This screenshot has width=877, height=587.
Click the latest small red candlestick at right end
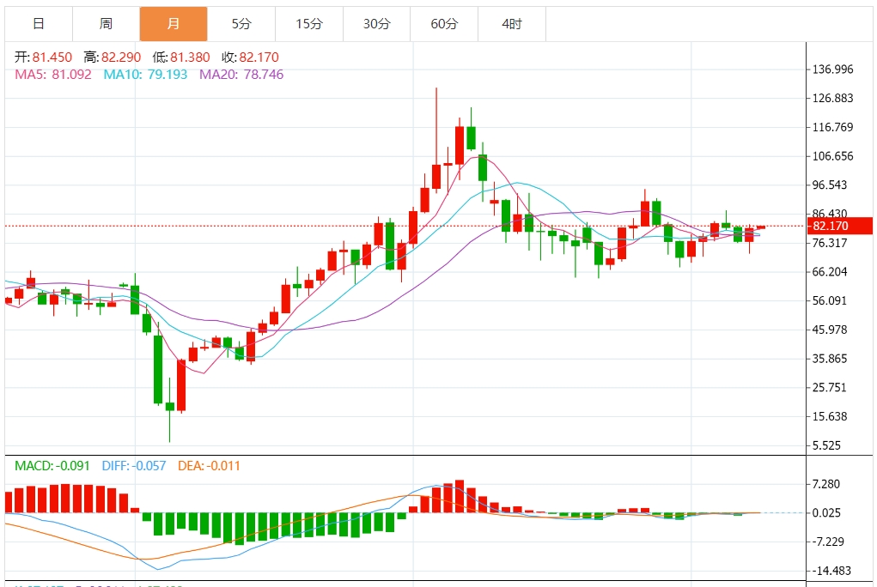761,227
